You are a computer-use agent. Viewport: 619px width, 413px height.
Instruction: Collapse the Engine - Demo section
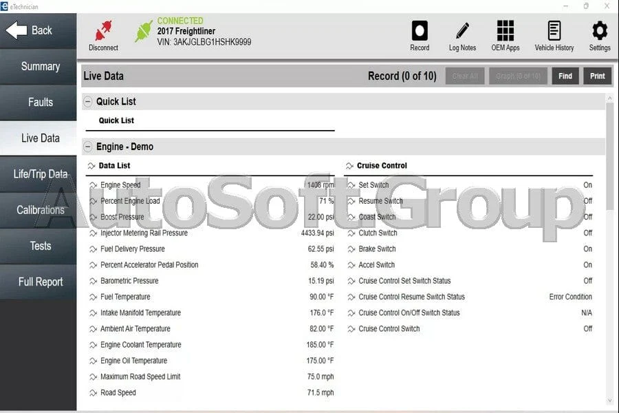(87, 147)
